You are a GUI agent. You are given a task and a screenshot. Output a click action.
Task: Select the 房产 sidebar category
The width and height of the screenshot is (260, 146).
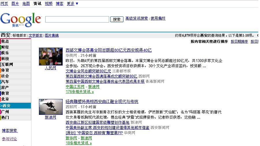[x=15, y=87]
